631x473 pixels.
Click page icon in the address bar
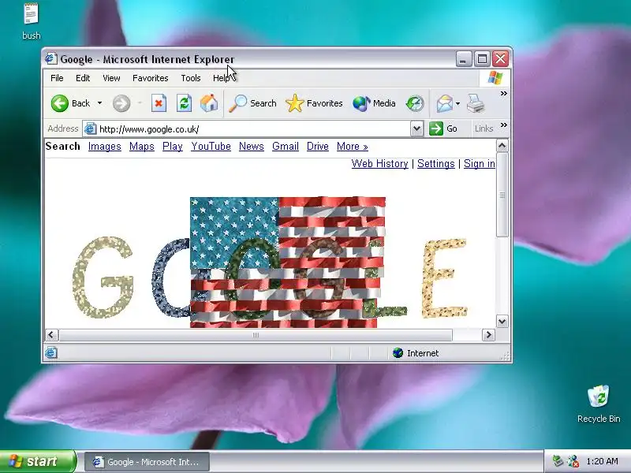click(x=90, y=128)
